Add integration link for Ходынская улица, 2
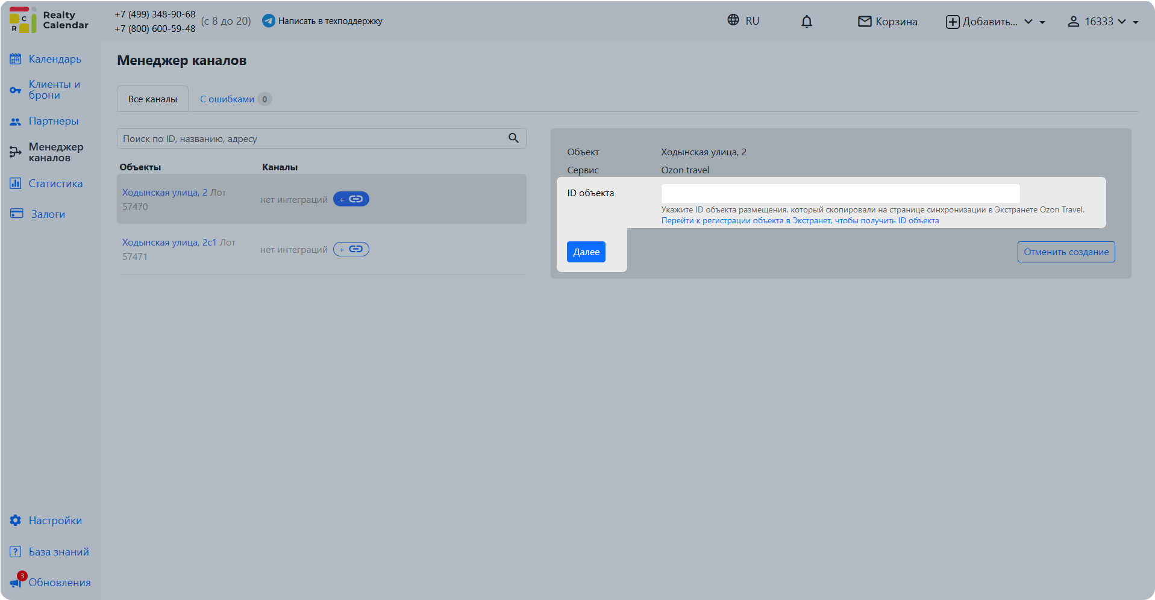The width and height of the screenshot is (1155, 600). pos(351,199)
